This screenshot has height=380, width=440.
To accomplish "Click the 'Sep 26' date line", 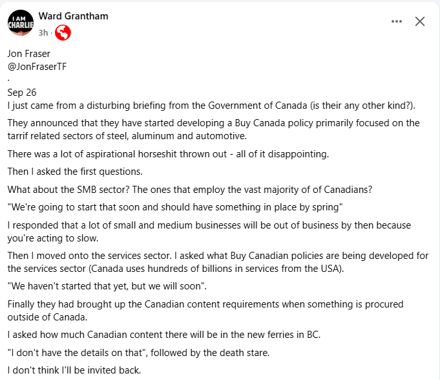I will click(22, 93).
